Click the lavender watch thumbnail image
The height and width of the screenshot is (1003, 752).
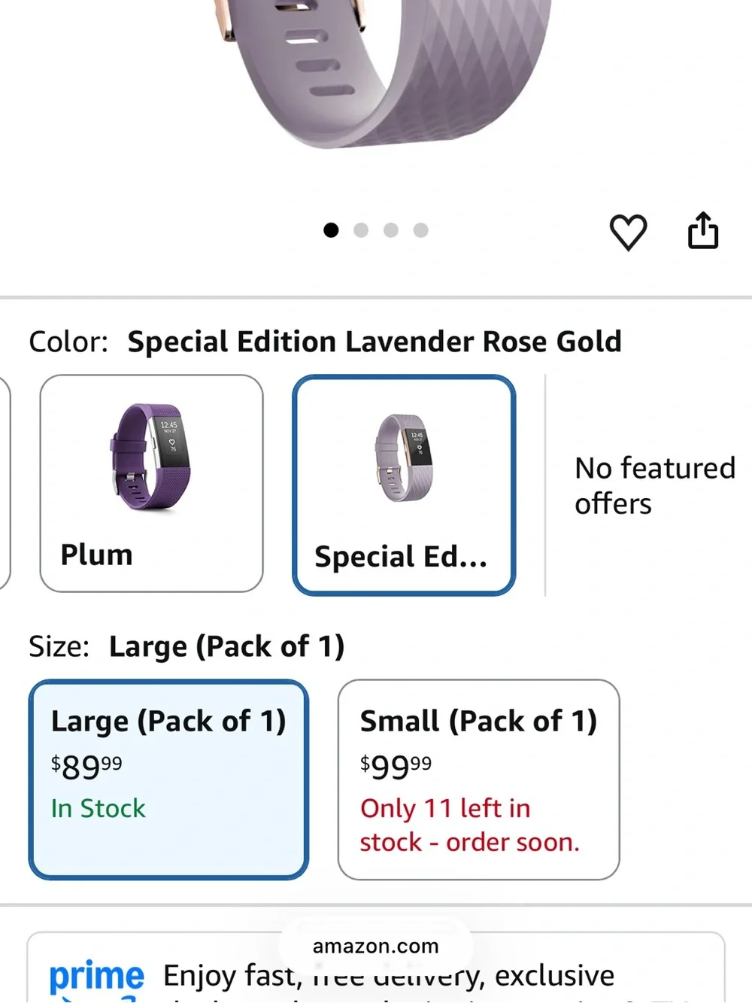click(x=404, y=457)
